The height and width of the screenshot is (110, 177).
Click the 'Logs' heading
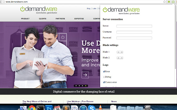coord(106,65)
